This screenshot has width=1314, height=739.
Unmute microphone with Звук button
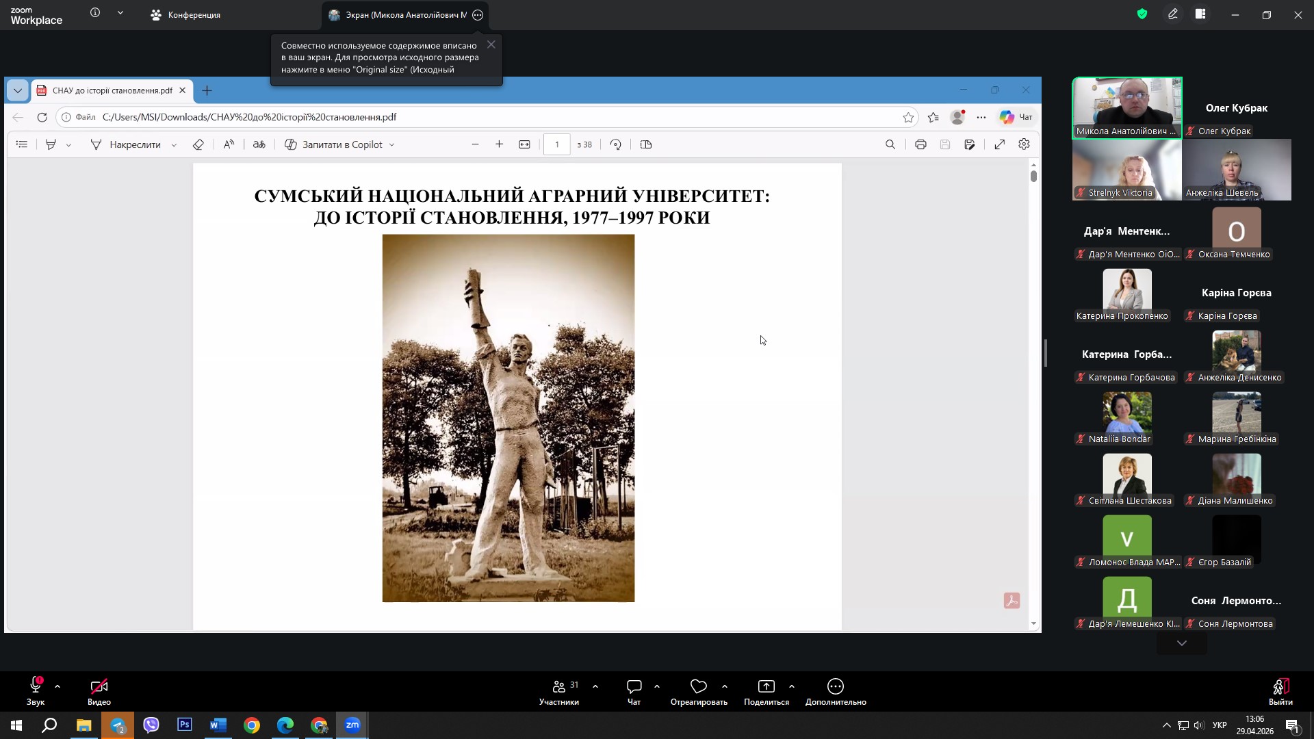(x=36, y=686)
